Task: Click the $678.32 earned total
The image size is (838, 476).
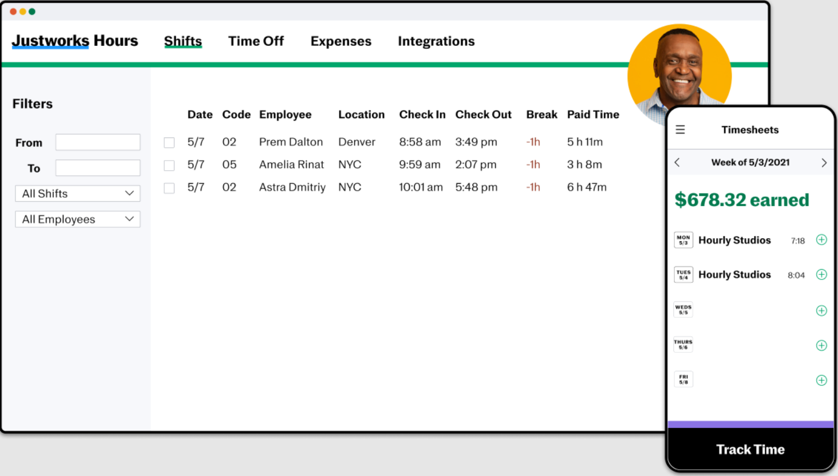Action: [x=742, y=200]
